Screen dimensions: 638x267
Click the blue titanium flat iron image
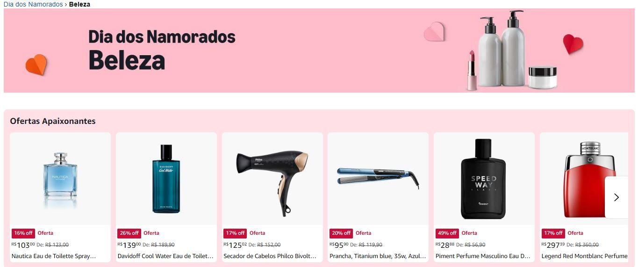click(378, 179)
